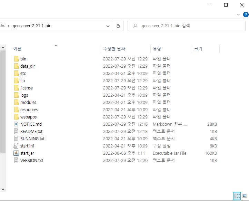Select the webapps folder name
Viewport: 249px width, 201px height.
point(28,117)
